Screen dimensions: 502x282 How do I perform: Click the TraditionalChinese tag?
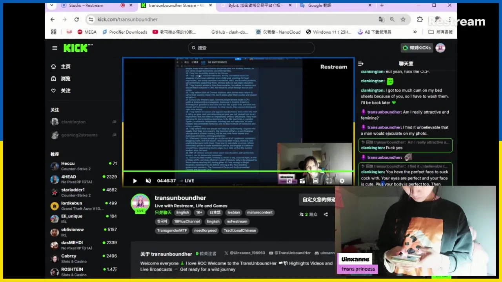click(x=240, y=230)
